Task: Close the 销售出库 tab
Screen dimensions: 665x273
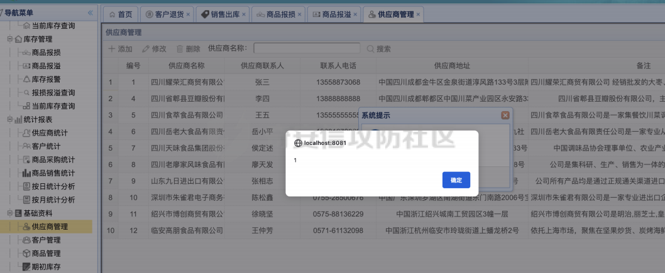Action: tap(243, 14)
